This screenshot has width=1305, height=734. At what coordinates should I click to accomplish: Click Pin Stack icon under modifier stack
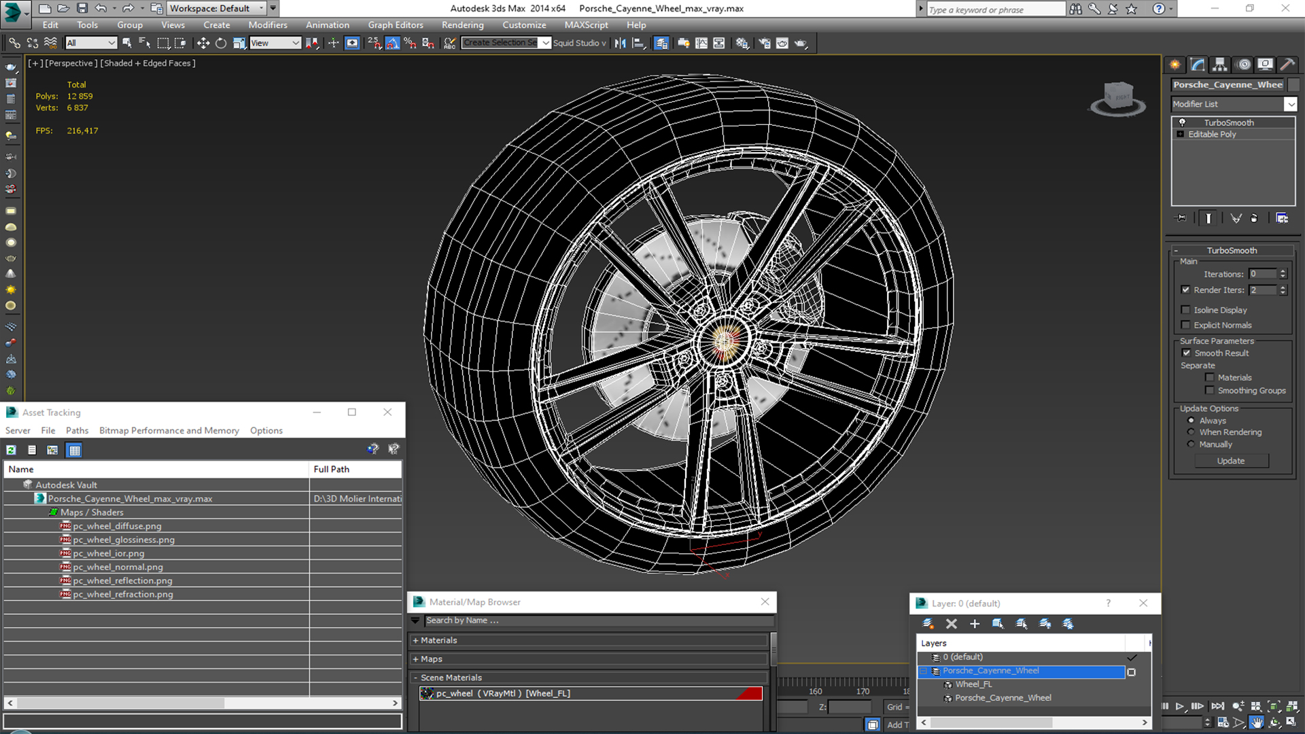click(x=1181, y=218)
